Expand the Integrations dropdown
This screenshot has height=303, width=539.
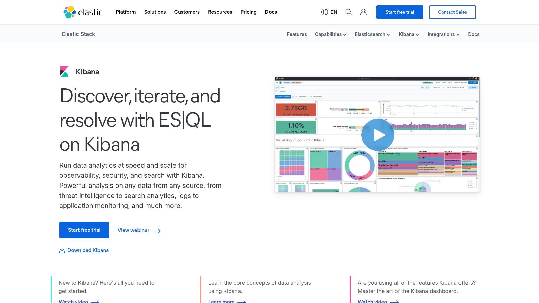(x=444, y=34)
